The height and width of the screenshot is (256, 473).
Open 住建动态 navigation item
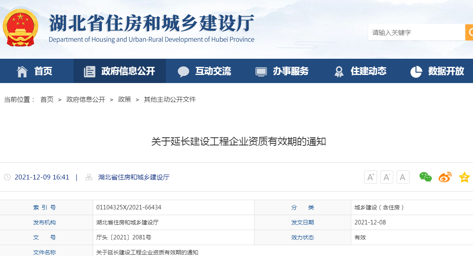[360, 71]
